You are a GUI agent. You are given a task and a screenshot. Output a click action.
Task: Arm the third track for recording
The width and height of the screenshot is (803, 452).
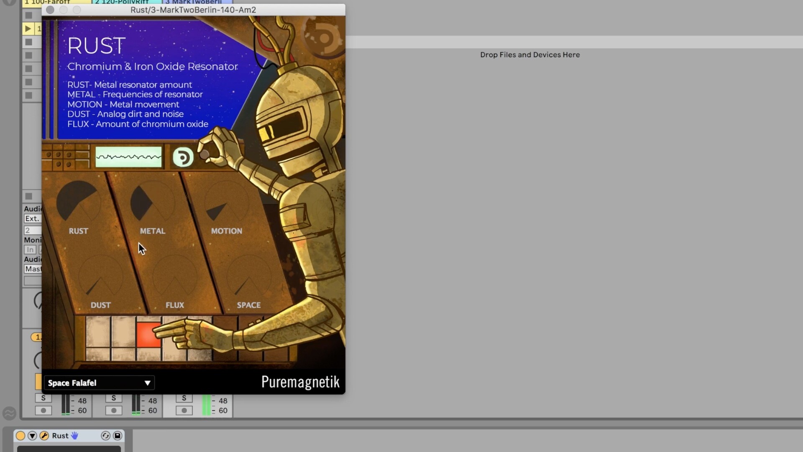coord(184,411)
